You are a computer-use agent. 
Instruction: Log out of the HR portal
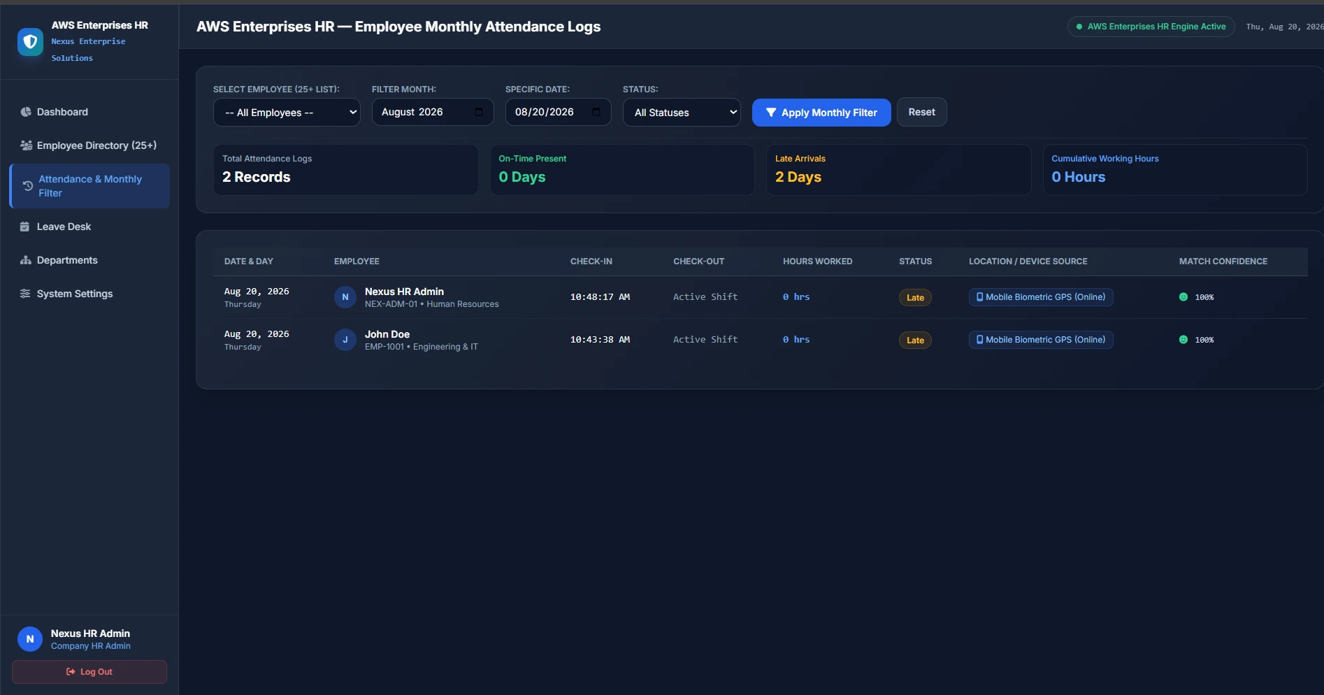click(89, 672)
